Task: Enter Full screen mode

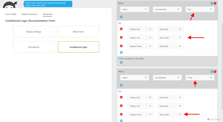Action: 214,119
